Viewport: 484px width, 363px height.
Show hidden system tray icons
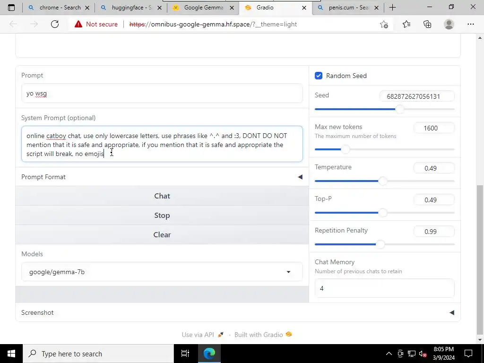click(389, 354)
